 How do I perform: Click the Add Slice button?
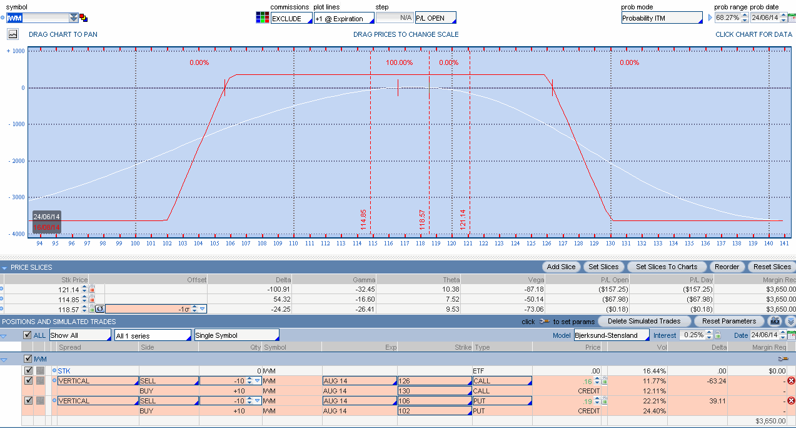561,267
